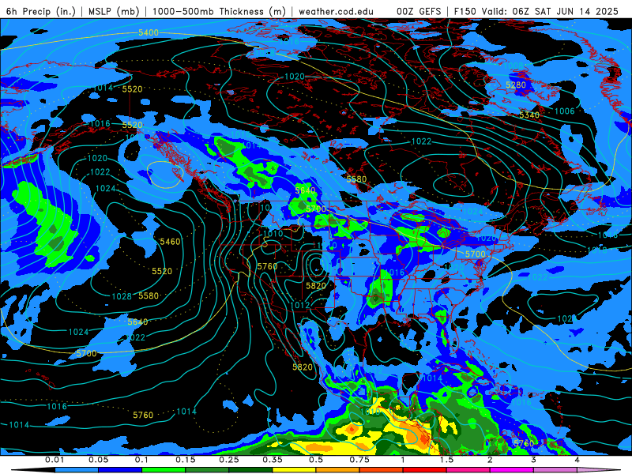Click the "6h Precip (in.)" header label
632x474 pixels.
(41, 11)
